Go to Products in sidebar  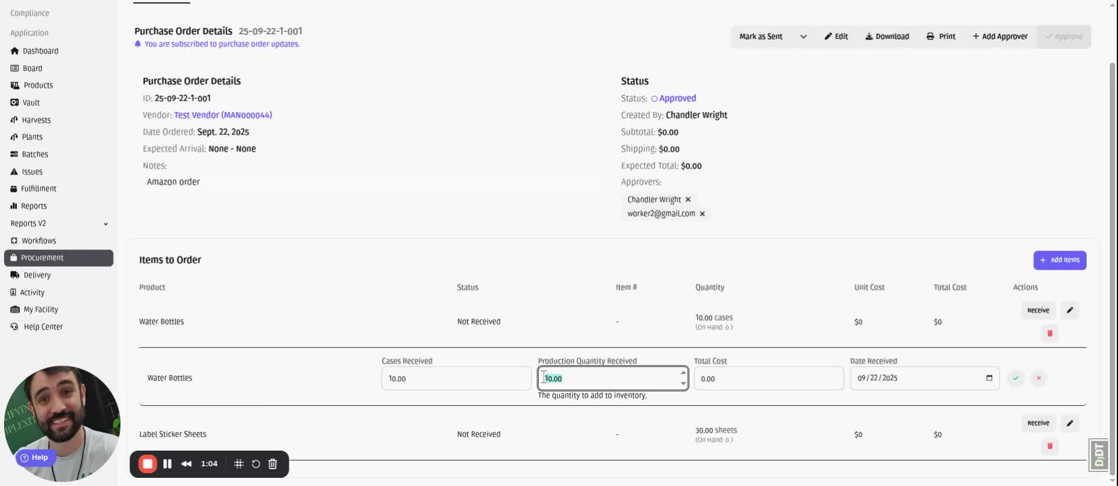pos(31,85)
